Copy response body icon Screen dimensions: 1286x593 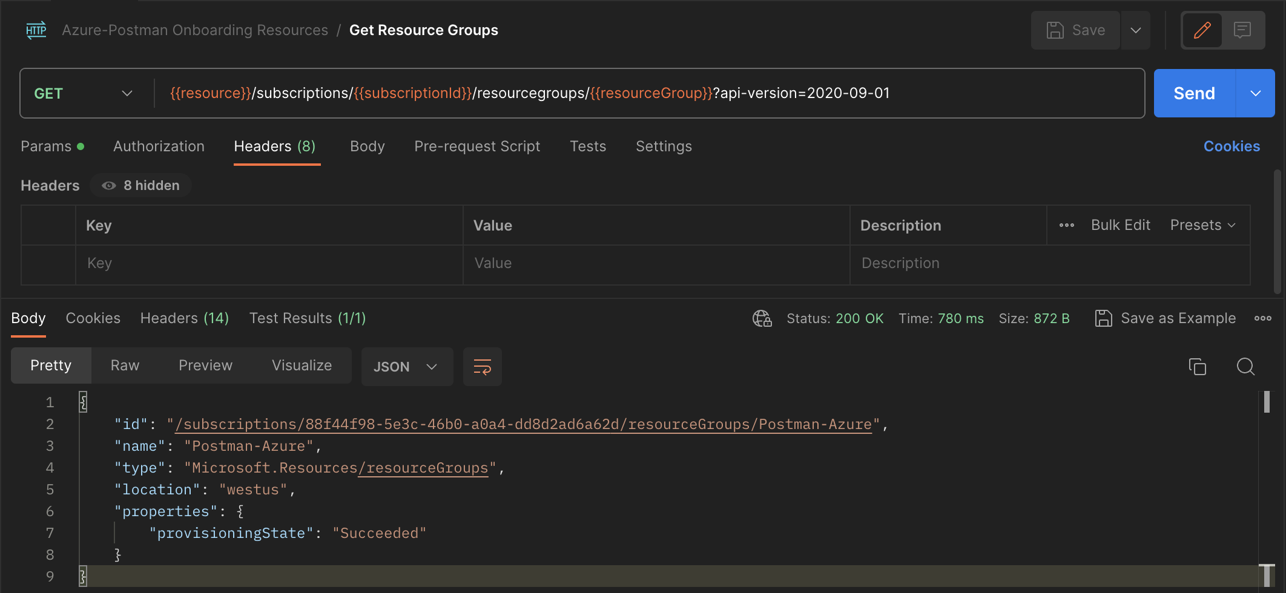point(1197,367)
